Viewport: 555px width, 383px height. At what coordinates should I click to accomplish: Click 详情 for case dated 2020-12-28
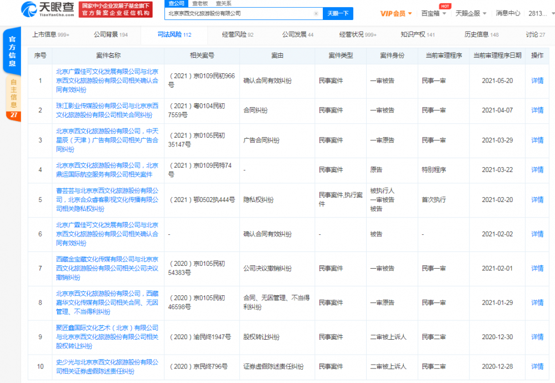(x=537, y=367)
